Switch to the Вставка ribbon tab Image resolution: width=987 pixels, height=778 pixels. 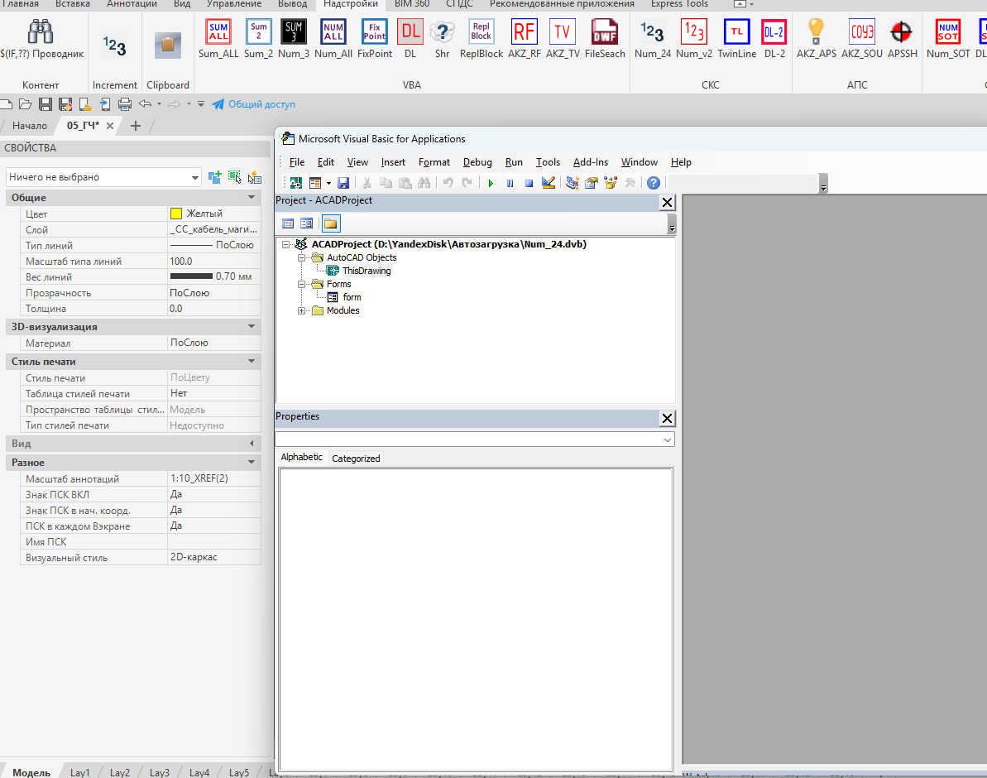pyautogui.click(x=73, y=4)
